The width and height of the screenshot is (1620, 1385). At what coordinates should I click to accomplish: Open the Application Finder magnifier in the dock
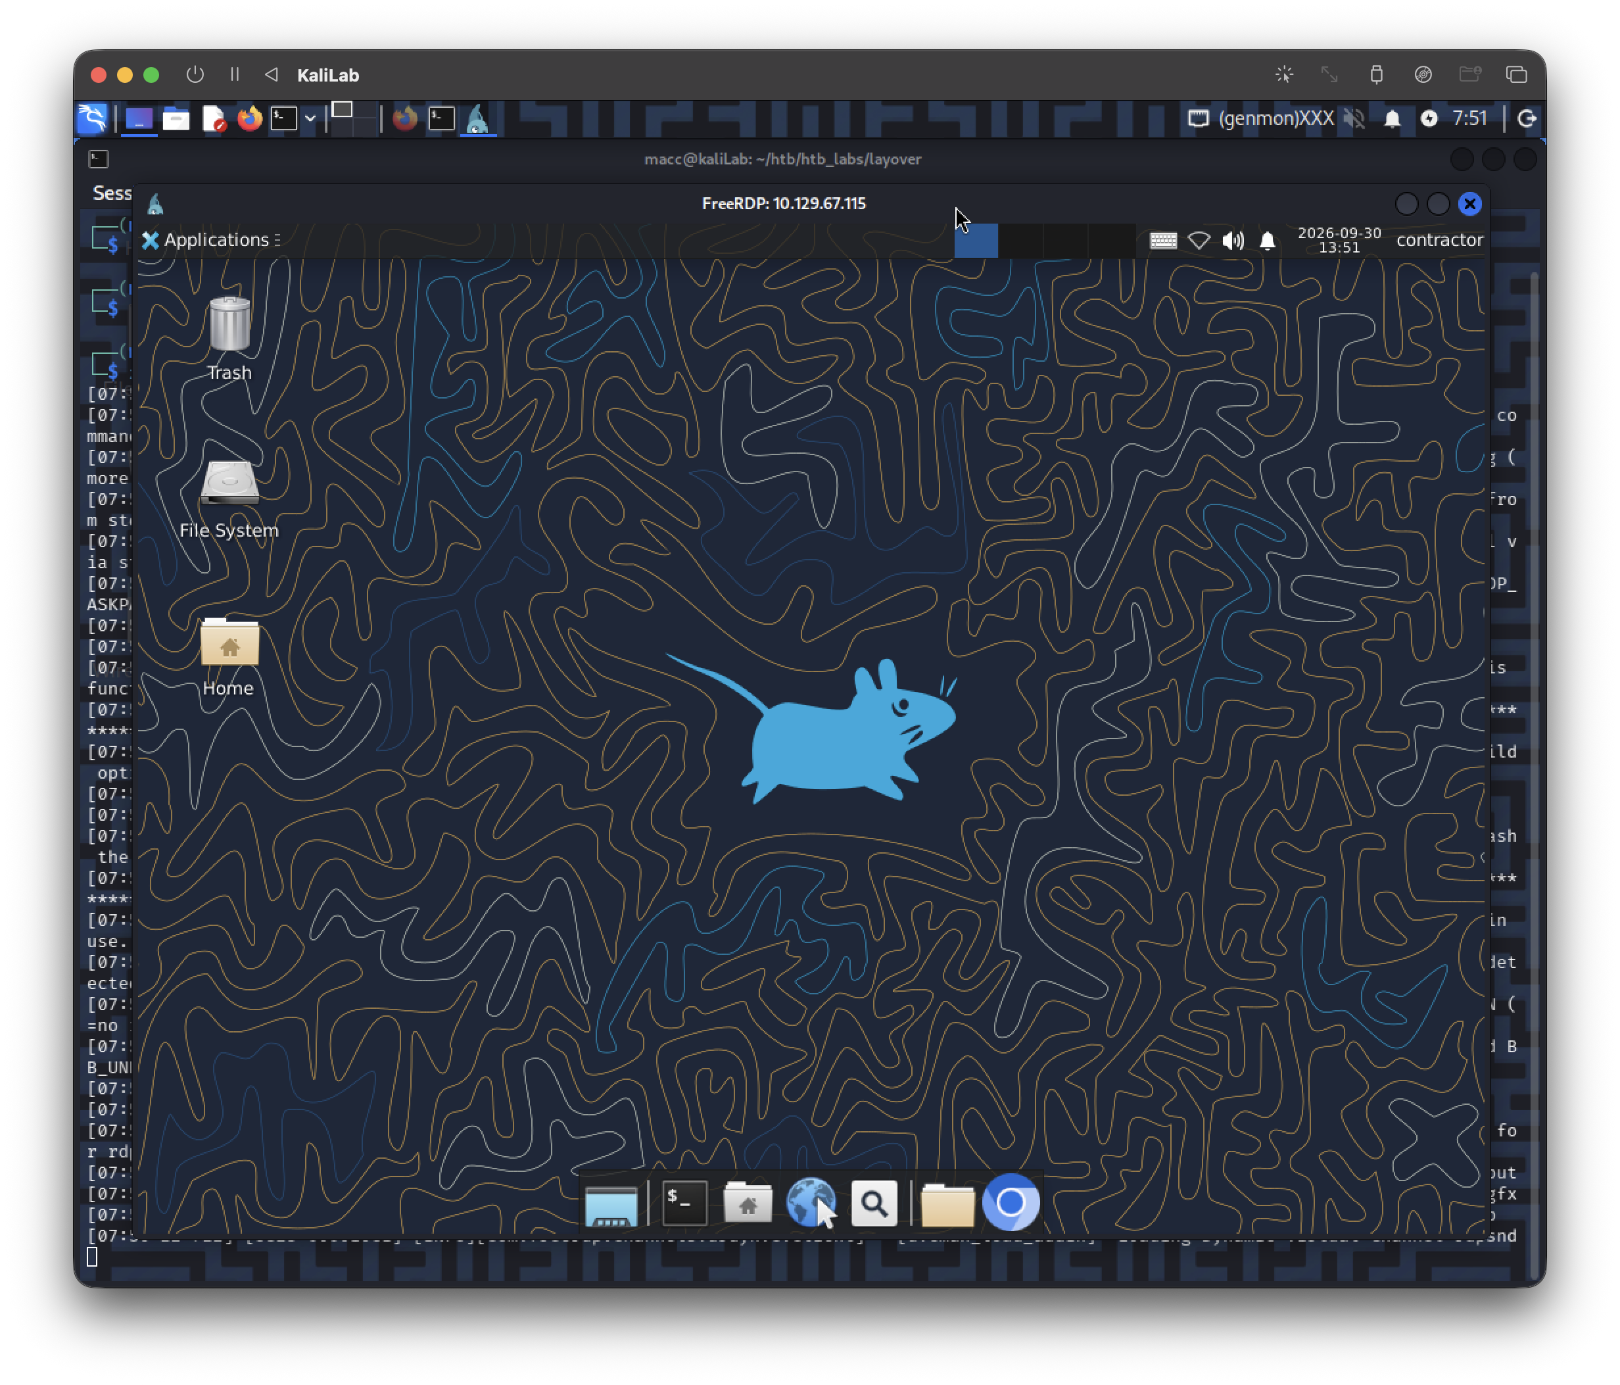pos(873,1203)
